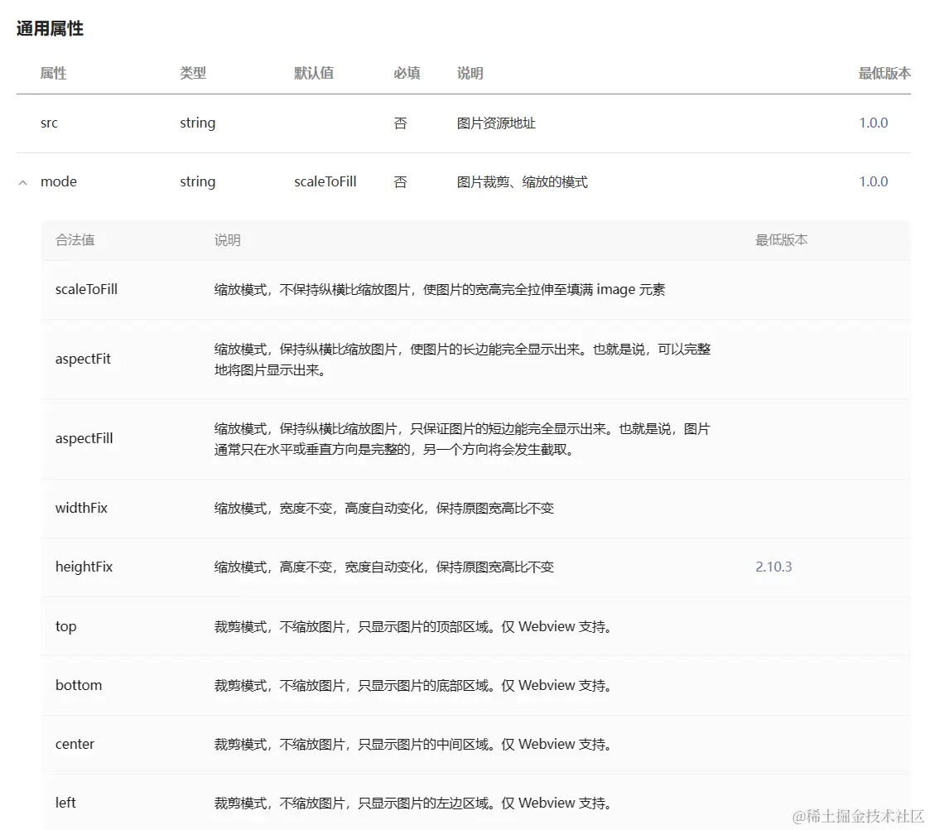Click the sub-table '最低版本' header
930x830 pixels.
coord(781,239)
